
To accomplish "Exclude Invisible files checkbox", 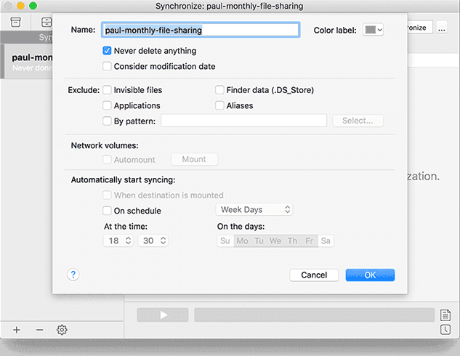I will [x=108, y=90].
